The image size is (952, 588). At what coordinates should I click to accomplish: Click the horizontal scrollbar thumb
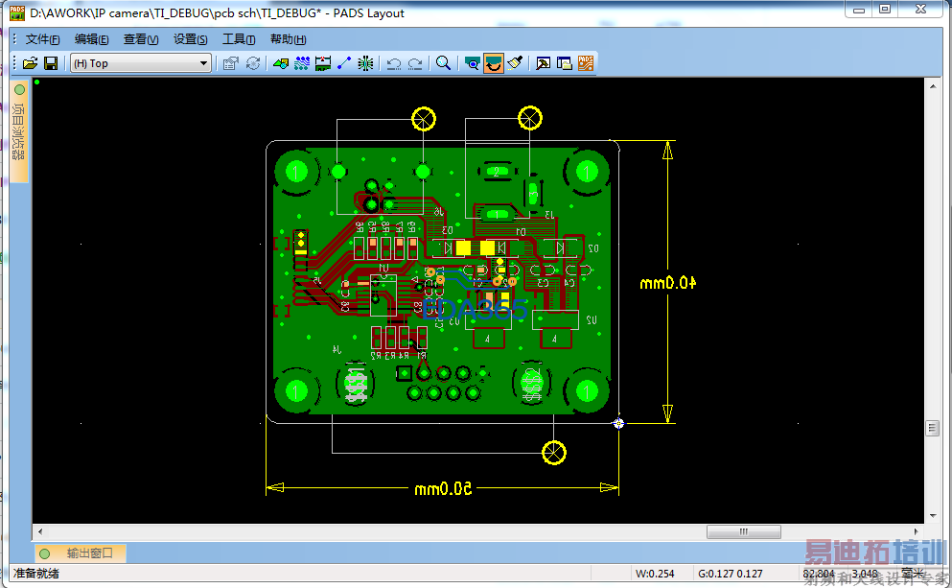(744, 531)
